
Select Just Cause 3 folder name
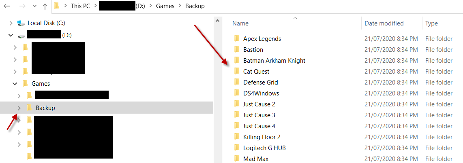[259, 115]
